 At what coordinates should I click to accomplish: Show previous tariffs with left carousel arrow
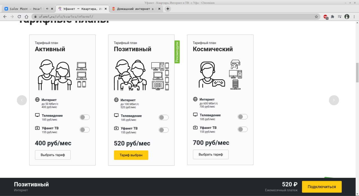point(22,100)
